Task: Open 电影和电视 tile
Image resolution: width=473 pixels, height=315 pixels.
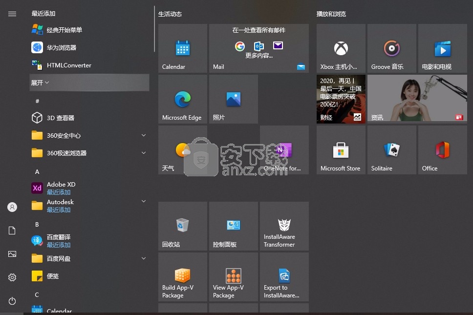Action: 443,48
